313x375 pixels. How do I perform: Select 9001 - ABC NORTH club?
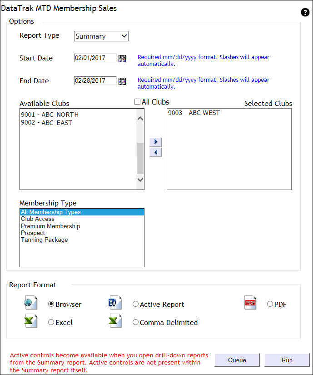coord(50,115)
